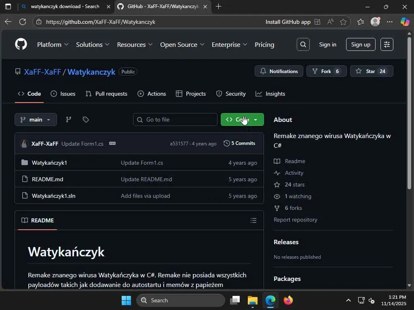This screenshot has height=310, width=414.
Task: Switch to Issues tab
Action: pyautogui.click(x=63, y=94)
